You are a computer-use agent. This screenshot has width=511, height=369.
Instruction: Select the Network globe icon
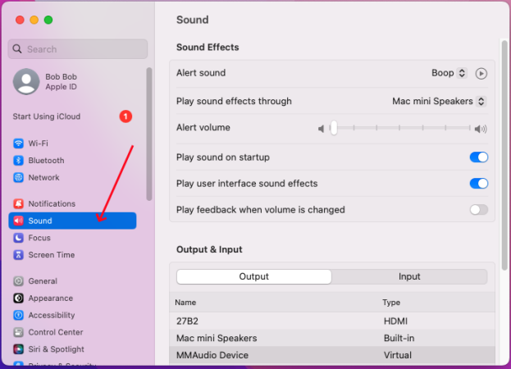(18, 178)
